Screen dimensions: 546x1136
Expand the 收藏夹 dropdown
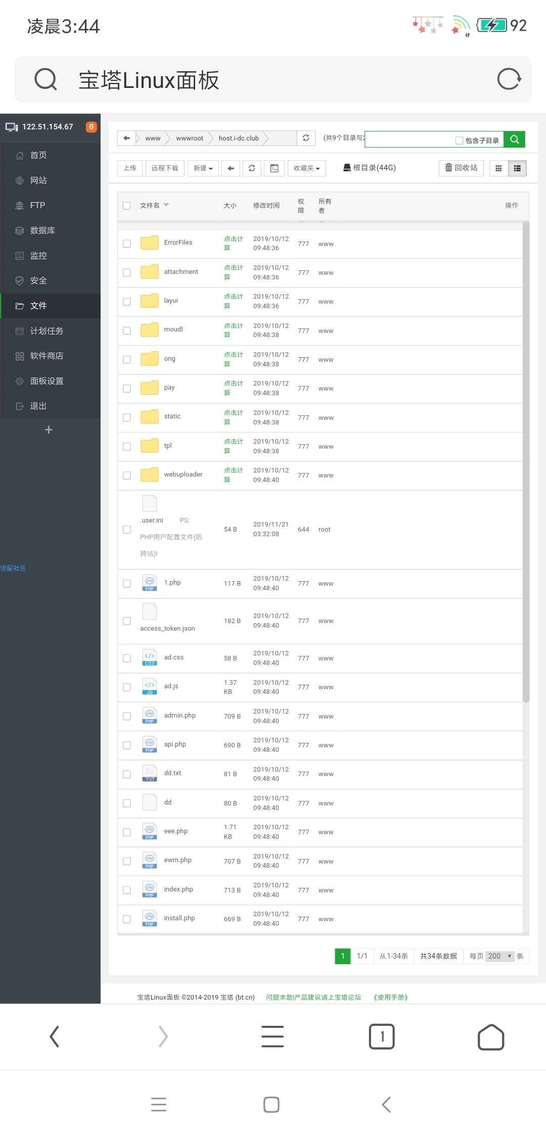coord(307,168)
